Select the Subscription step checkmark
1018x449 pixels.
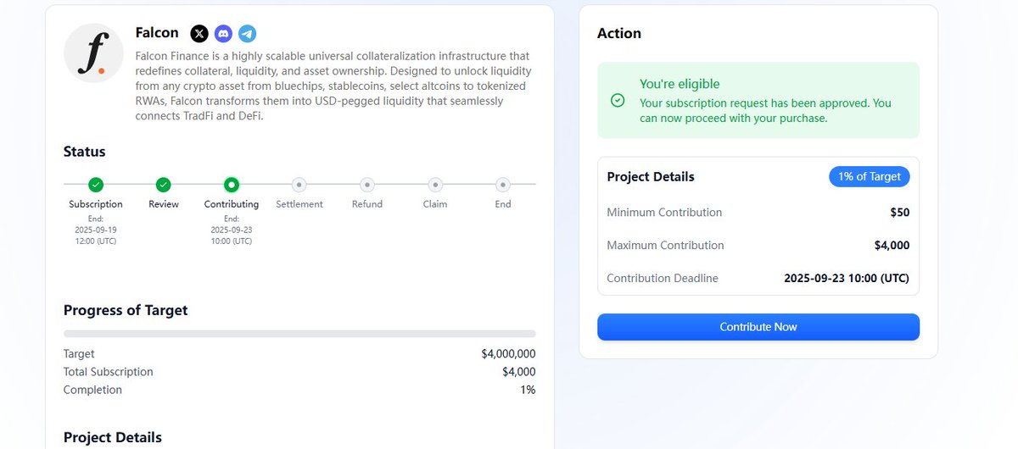coord(96,184)
